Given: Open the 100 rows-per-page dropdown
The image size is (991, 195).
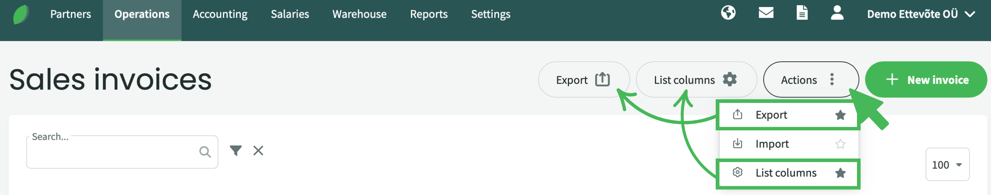Looking at the screenshot, I should pyautogui.click(x=947, y=165).
